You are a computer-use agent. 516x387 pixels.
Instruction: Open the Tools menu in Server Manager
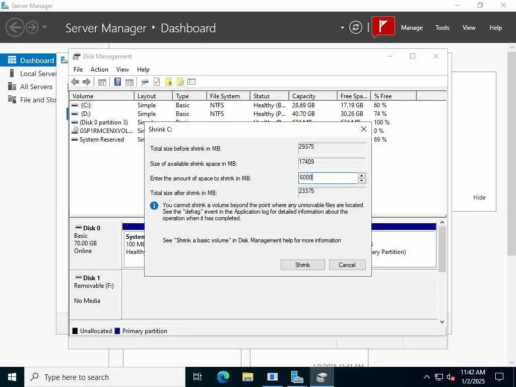pos(442,28)
